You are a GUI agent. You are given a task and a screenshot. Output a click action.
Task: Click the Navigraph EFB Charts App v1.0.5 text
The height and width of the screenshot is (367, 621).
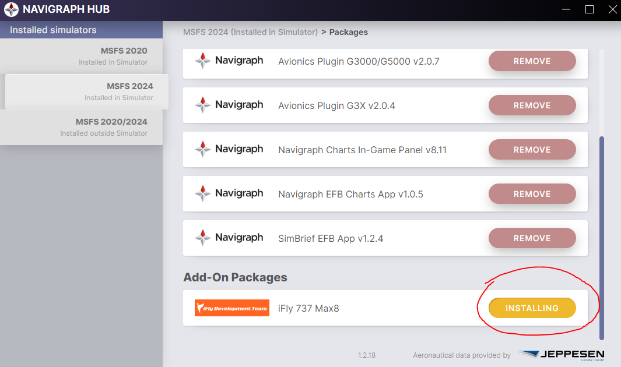(350, 194)
